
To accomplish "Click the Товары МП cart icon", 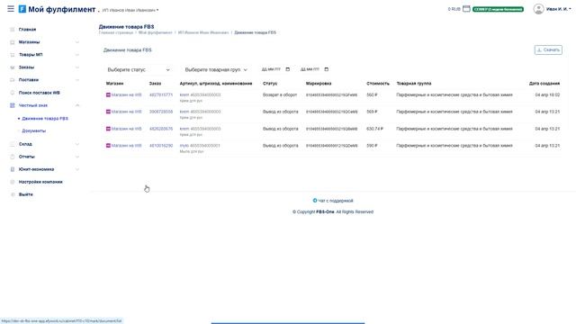I will [12, 55].
